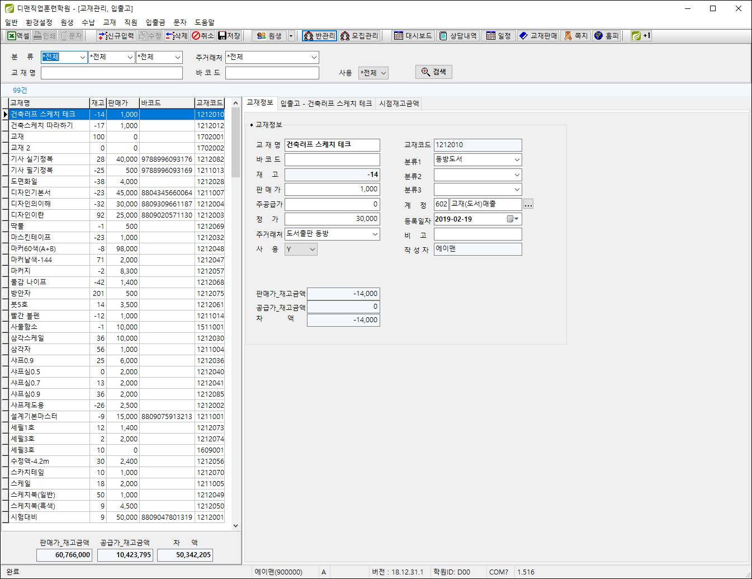The image size is (752, 579).
Task: Open 주거래처 dropdown showing 도서출판 동방
Action: (375, 234)
